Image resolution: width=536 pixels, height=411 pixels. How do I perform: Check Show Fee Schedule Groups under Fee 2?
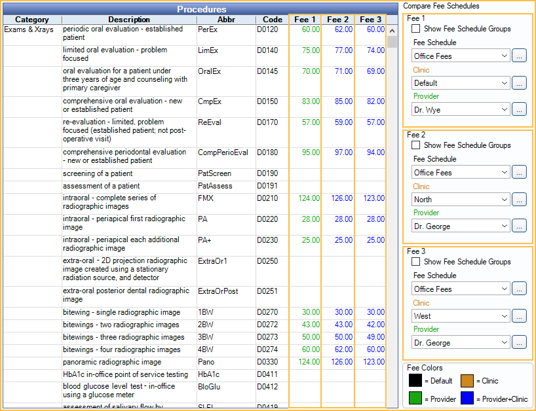click(416, 145)
